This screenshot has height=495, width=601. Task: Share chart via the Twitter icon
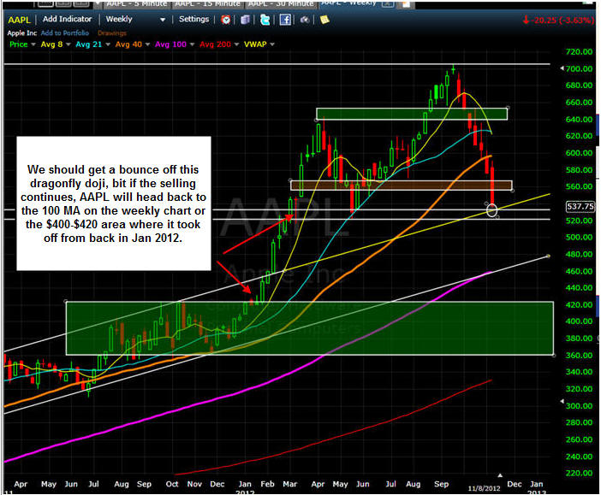(265, 20)
